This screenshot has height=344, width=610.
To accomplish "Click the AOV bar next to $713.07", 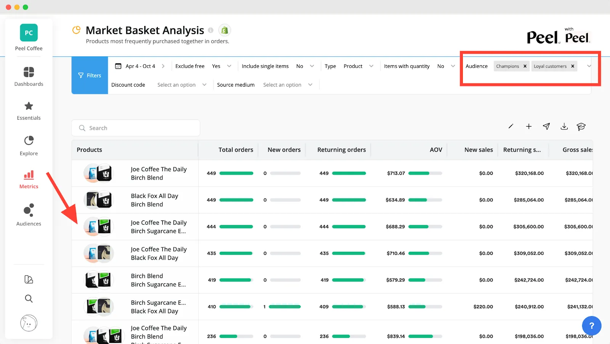I will (425, 173).
